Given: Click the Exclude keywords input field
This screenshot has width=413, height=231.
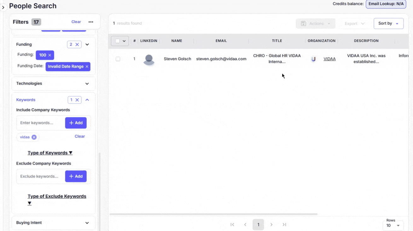Looking at the screenshot, I should (x=40, y=177).
